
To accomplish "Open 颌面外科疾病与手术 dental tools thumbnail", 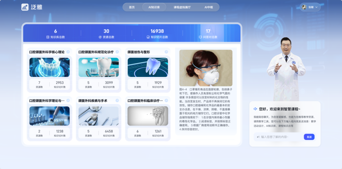I will [x=98, y=116].
